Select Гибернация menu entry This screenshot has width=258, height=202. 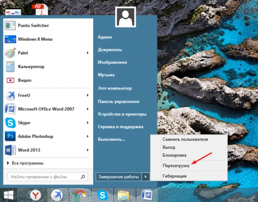click(x=174, y=176)
